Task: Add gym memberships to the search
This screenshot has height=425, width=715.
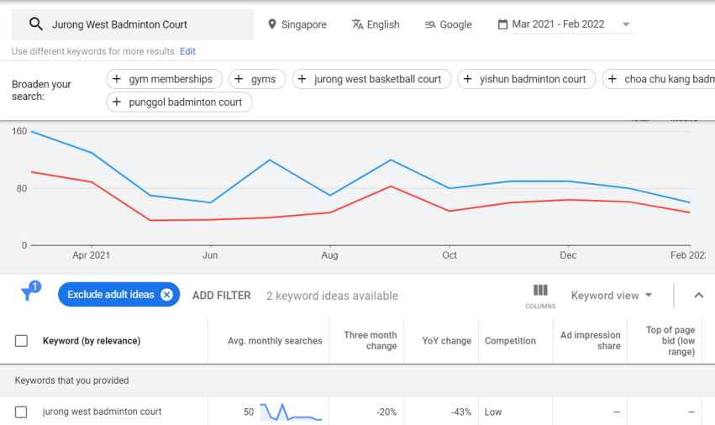Action: coord(164,79)
